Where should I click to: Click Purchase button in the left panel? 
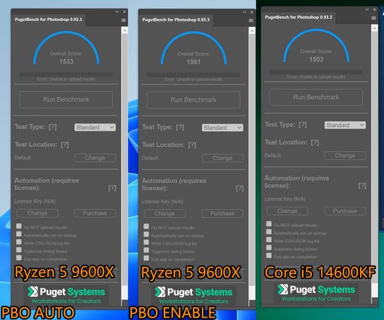95,213
